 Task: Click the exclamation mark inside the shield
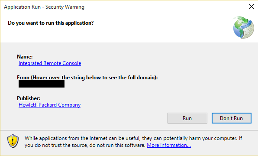[x=13, y=141]
